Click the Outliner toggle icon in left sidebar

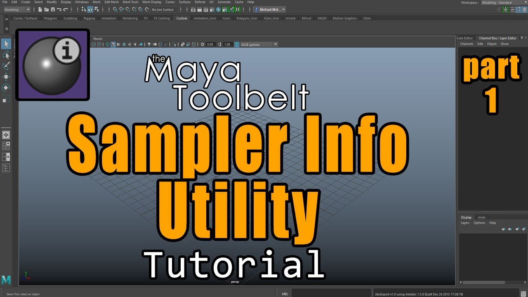coord(6,167)
